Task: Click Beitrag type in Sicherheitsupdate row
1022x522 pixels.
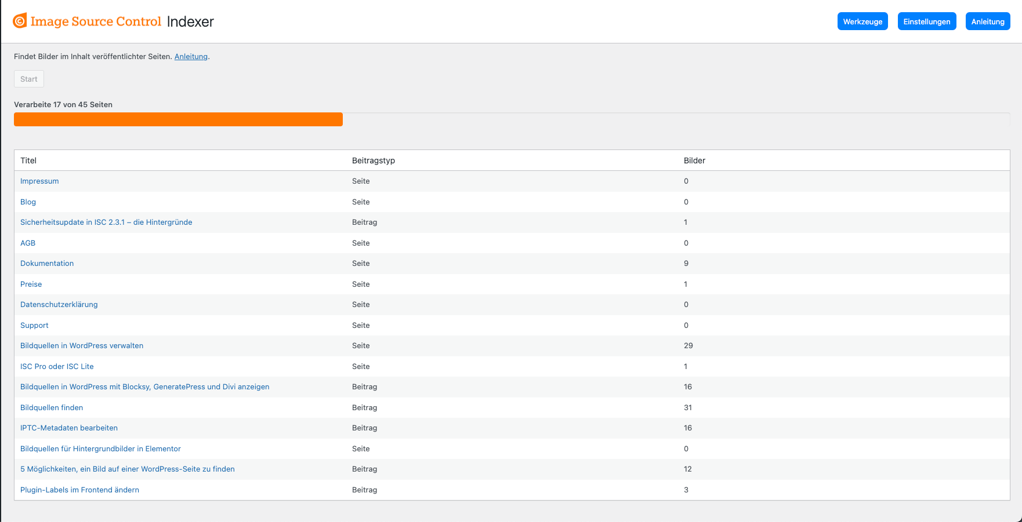Action: [x=364, y=222]
